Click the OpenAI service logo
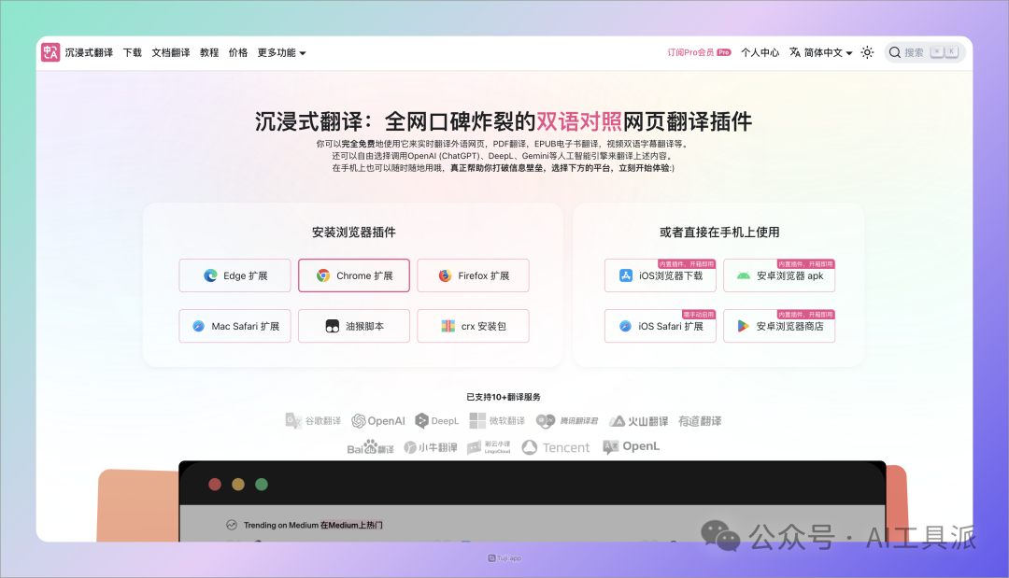The width and height of the screenshot is (1009, 578). tap(378, 420)
